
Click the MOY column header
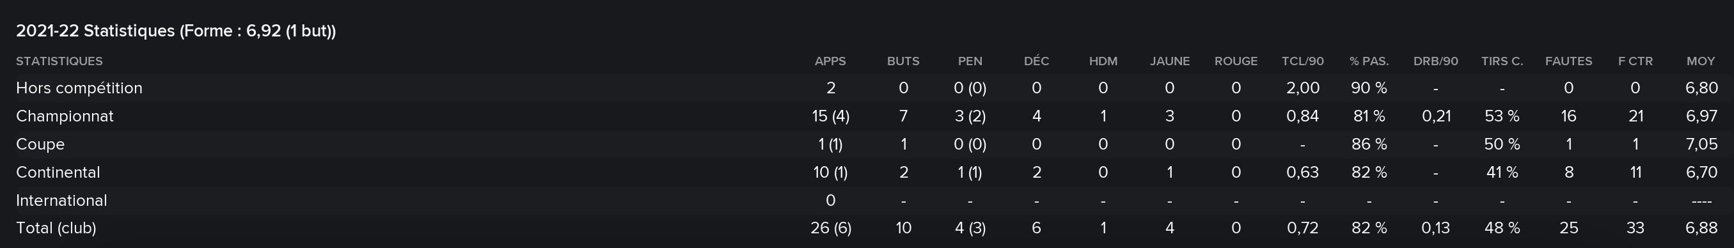1701,61
